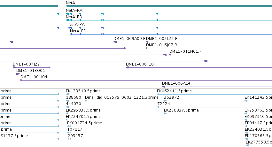
Task: Click the thick teal NetA gene bar
Action: click(x=169, y=6)
